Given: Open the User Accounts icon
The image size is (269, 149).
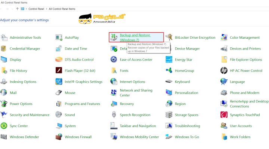Looking at the screenshot, I should pos(224,126).
